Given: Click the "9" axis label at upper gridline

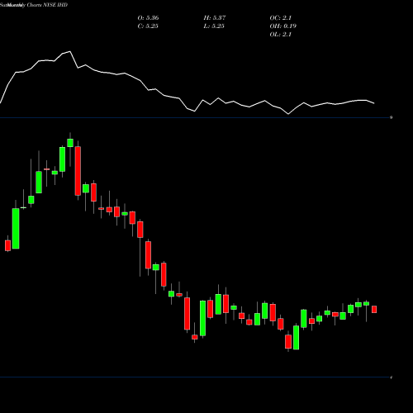Looking at the screenshot, I should [392, 117].
